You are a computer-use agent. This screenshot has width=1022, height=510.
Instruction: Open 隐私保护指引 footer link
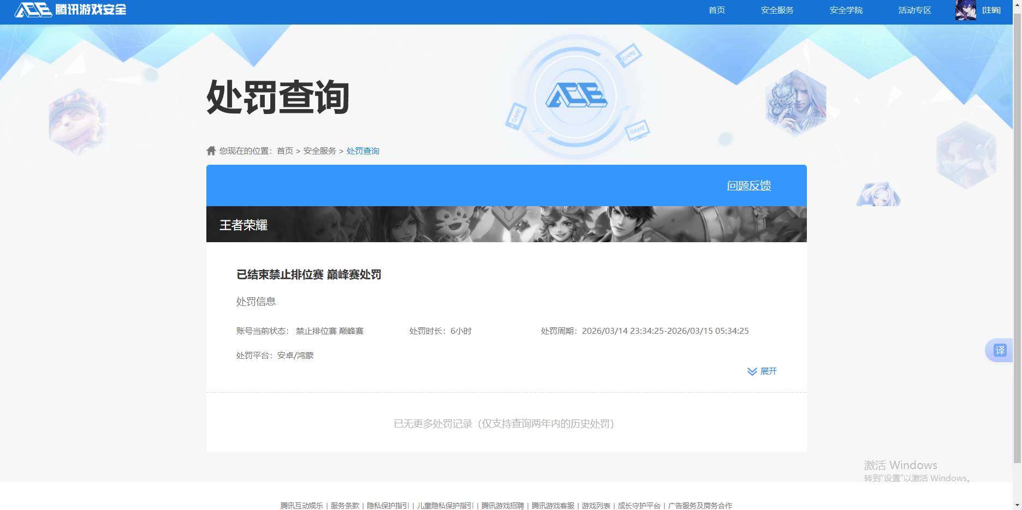[389, 506]
